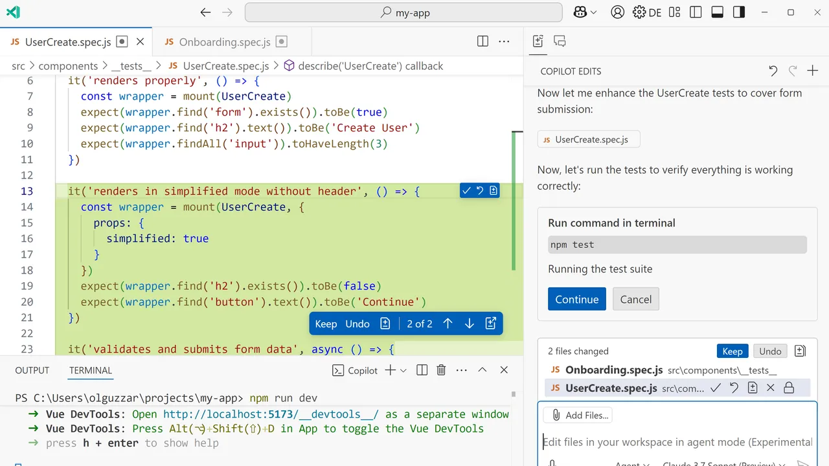Viewport: 829px width, 466px height.
Task: Toggle the primary side bar
Action: pyautogui.click(x=696, y=12)
